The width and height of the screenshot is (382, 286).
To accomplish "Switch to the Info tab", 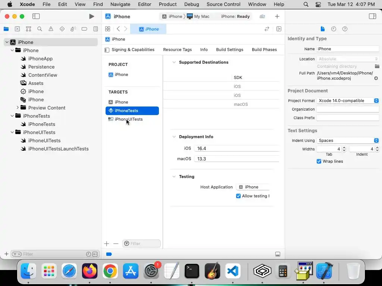I will (x=204, y=50).
